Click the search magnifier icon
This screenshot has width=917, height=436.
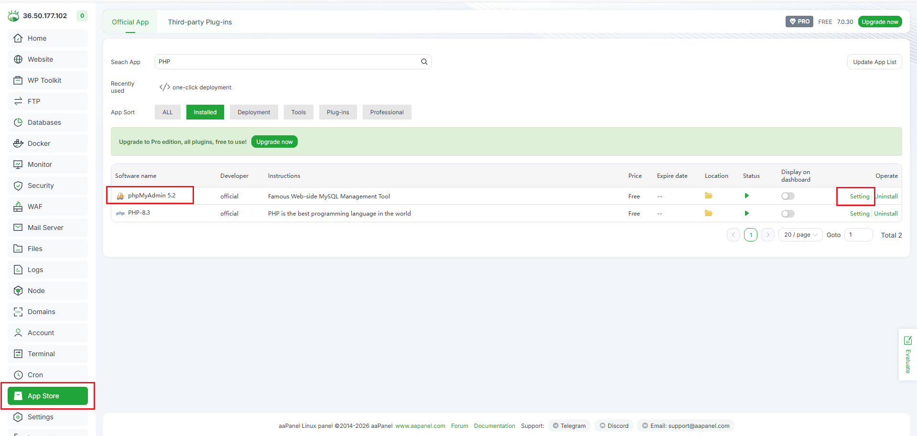point(424,62)
